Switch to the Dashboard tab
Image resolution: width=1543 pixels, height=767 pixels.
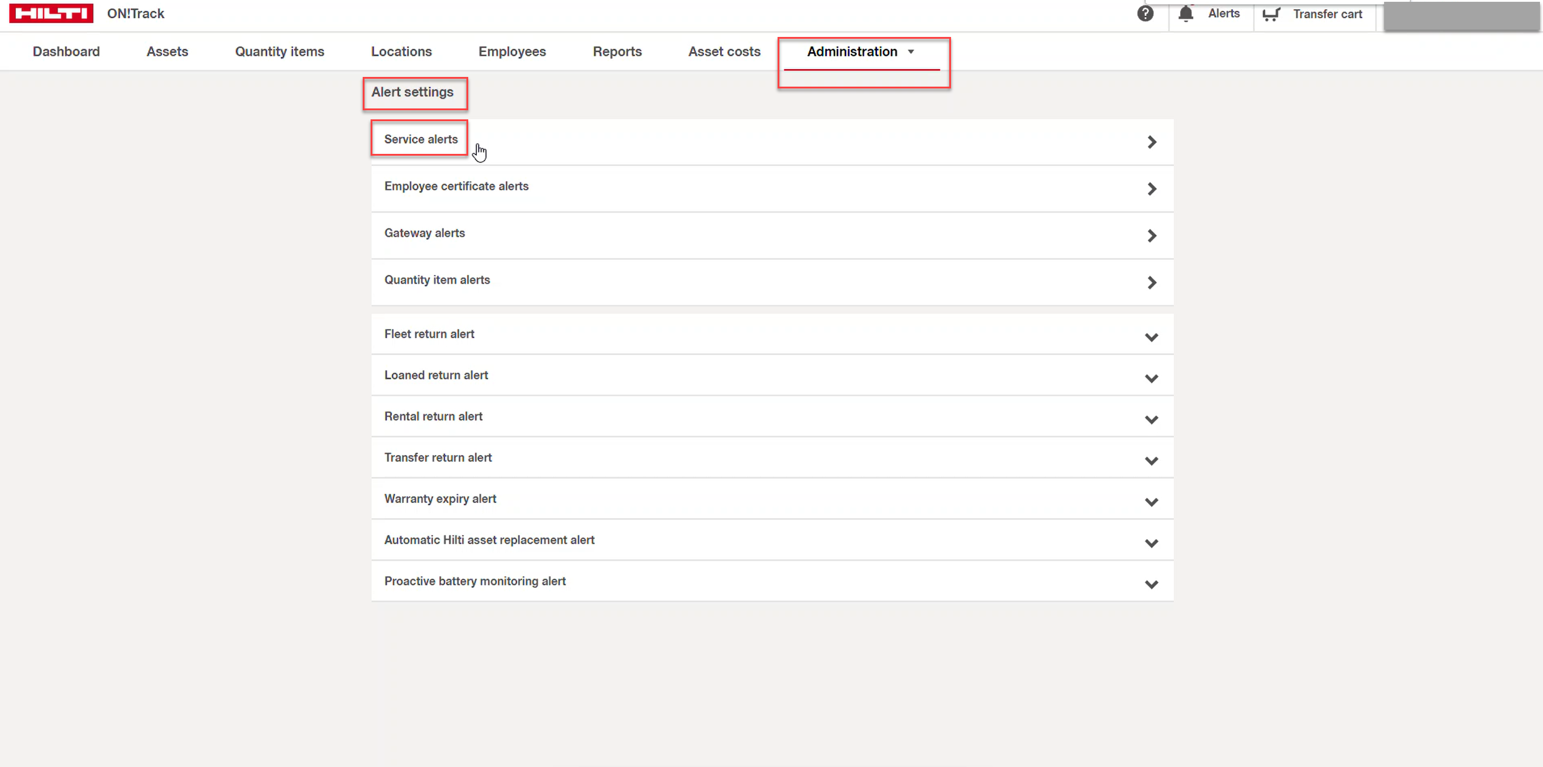pyautogui.click(x=66, y=52)
